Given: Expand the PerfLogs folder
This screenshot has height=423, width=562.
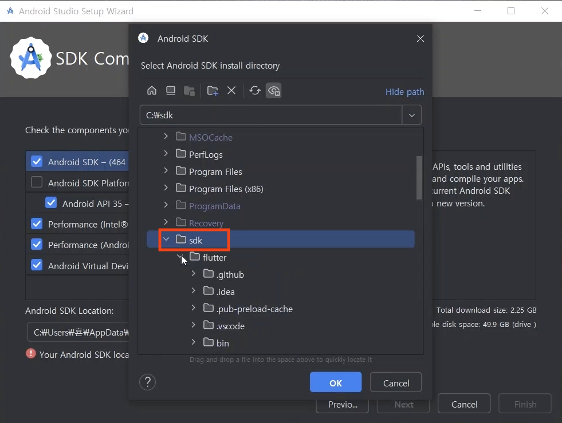Looking at the screenshot, I should click(x=166, y=153).
